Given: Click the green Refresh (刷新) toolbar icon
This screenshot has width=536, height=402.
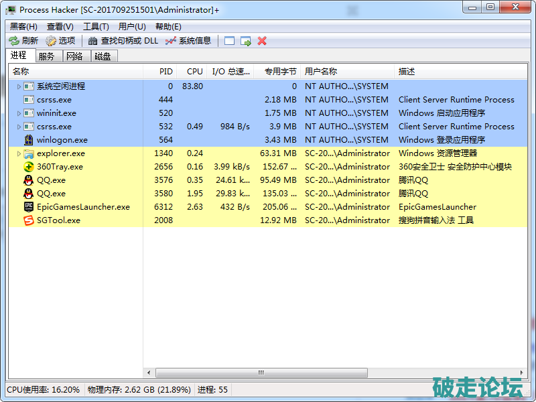Looking at the screenshot, I should coord(14,41).
